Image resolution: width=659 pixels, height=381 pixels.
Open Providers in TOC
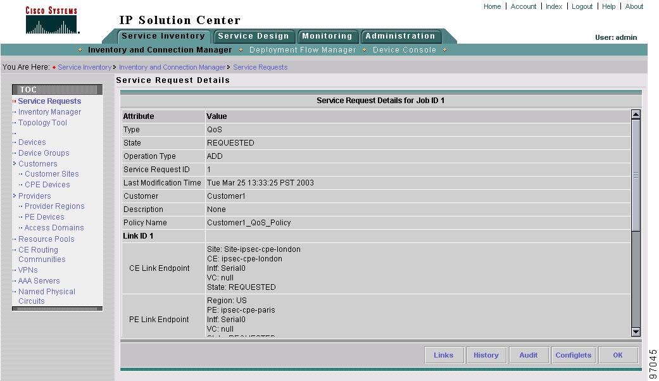coord(34,196)
